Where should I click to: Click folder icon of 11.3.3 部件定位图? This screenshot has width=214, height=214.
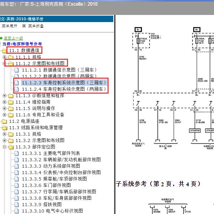(11, 147)
